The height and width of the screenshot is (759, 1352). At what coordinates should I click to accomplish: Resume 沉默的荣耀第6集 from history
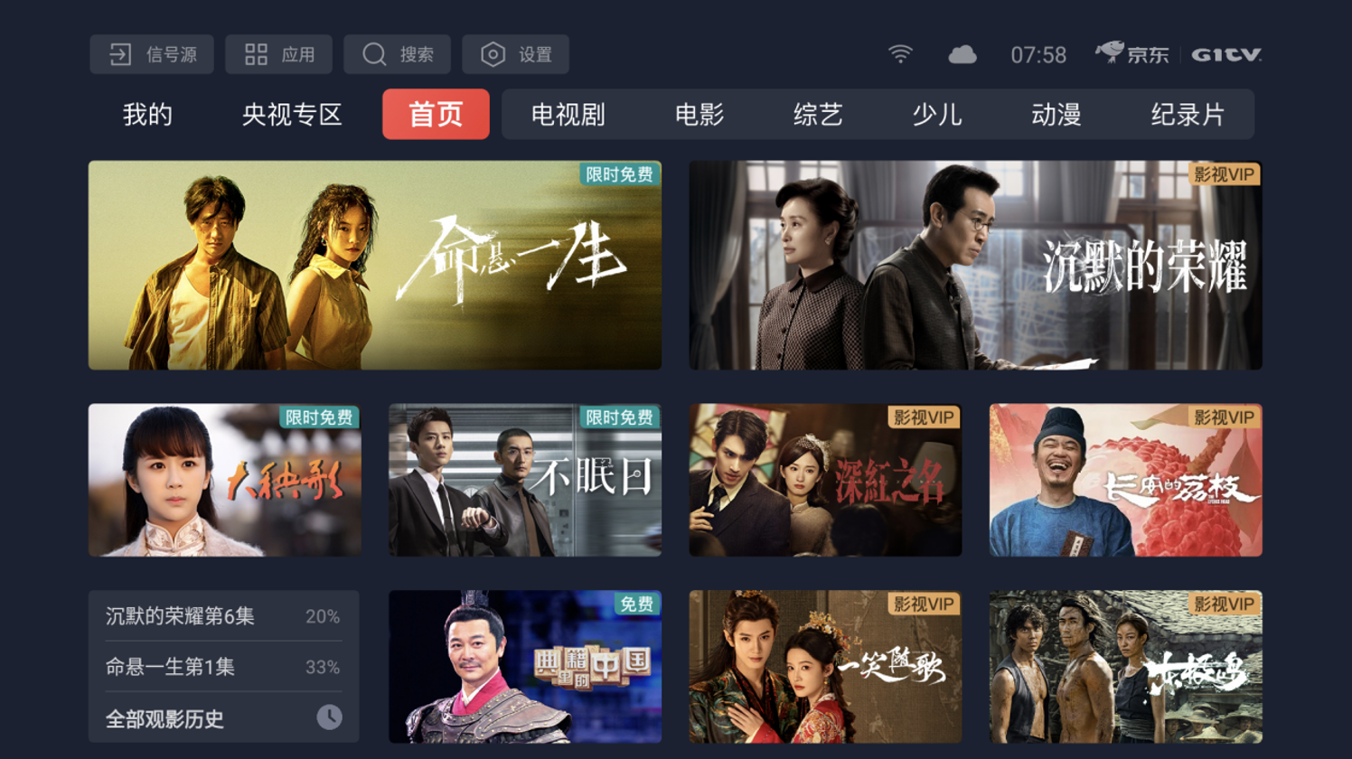tap(223, 616)
